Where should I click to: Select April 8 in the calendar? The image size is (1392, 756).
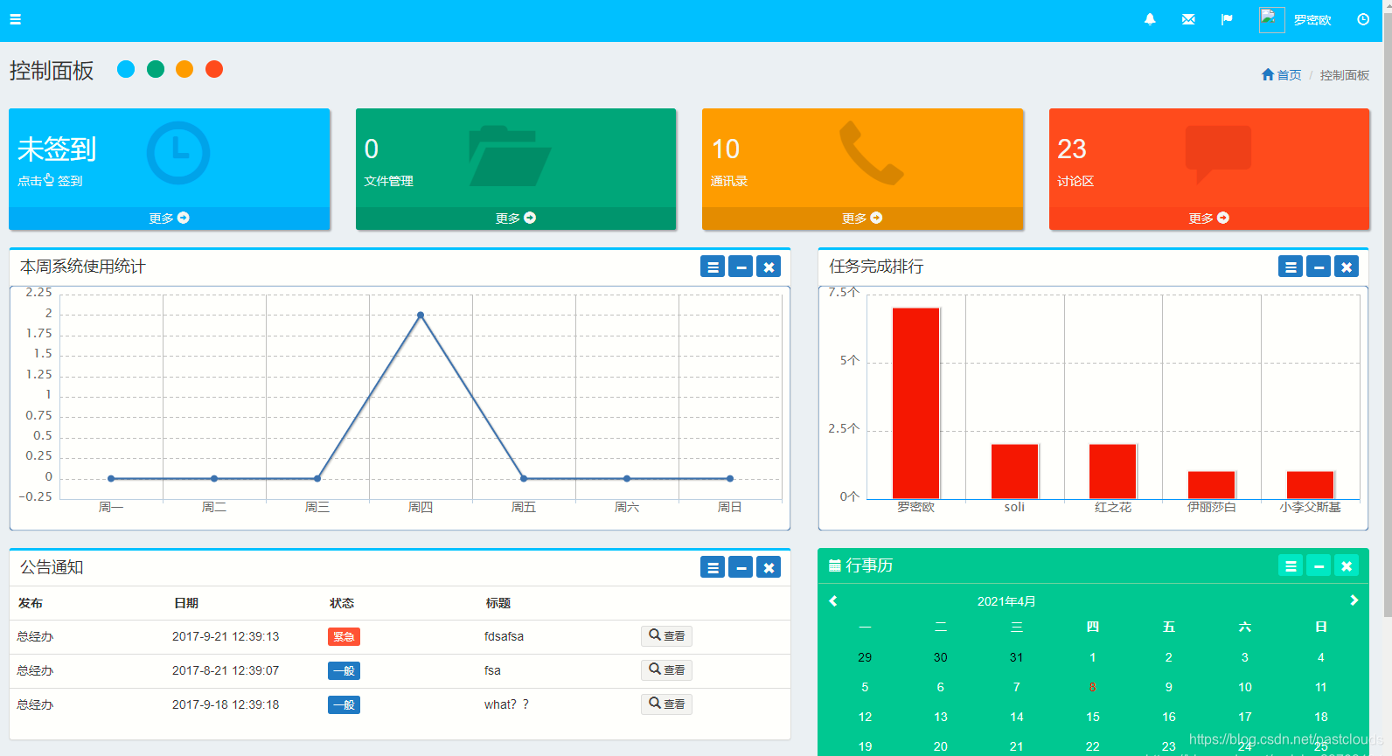click(x=1093, y=687)
